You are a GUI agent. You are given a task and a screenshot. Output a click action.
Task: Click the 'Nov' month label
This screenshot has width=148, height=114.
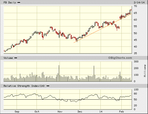(x=60, y=111)
